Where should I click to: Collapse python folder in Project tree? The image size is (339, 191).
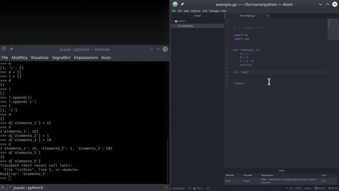pos(173,21)
